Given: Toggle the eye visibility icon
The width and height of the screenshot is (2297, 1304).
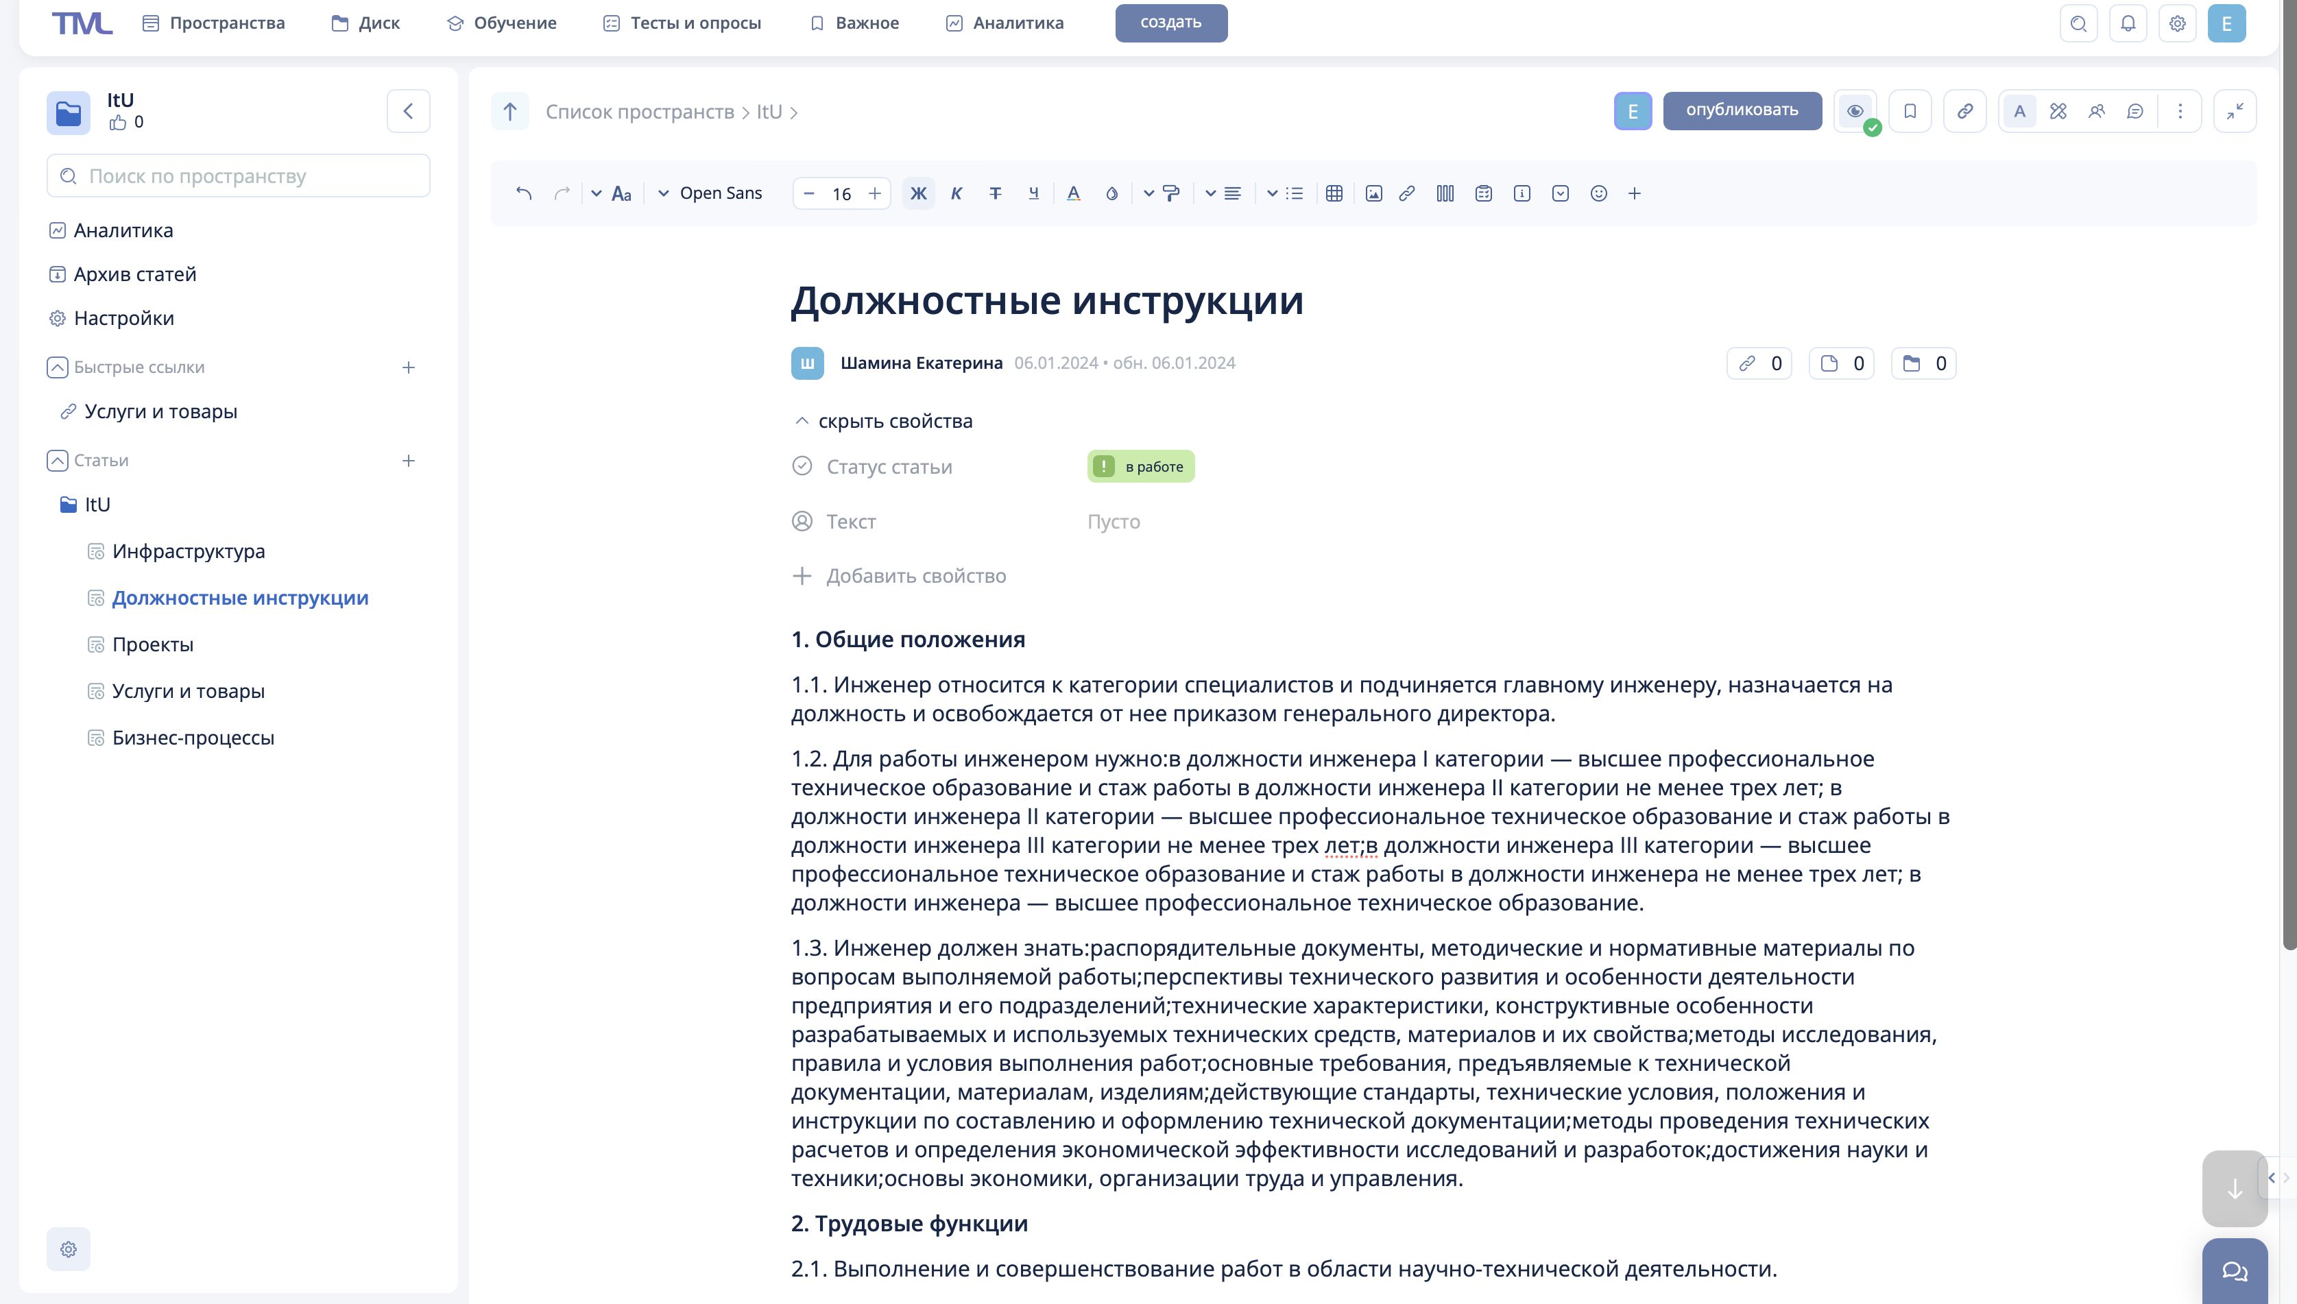Looking at the screenshot, I should point(1857,110).
